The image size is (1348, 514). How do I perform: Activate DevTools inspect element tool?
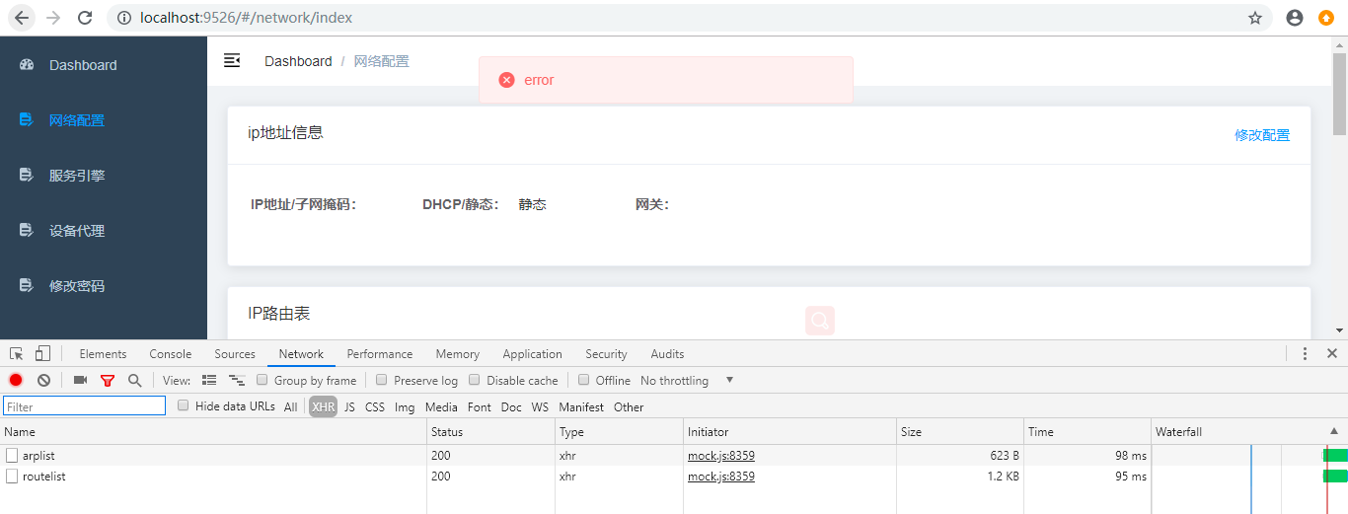coord(17,353)
